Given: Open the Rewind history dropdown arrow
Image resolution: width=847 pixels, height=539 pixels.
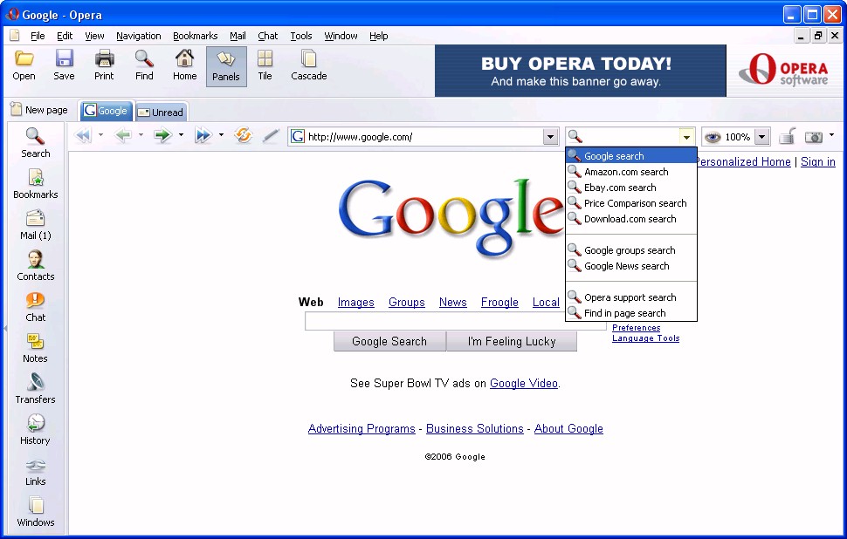Looking at the screenshot, I should click(x=100, y=135).
